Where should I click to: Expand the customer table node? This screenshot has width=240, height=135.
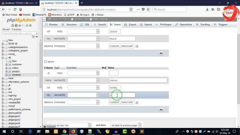click(6, 64)
